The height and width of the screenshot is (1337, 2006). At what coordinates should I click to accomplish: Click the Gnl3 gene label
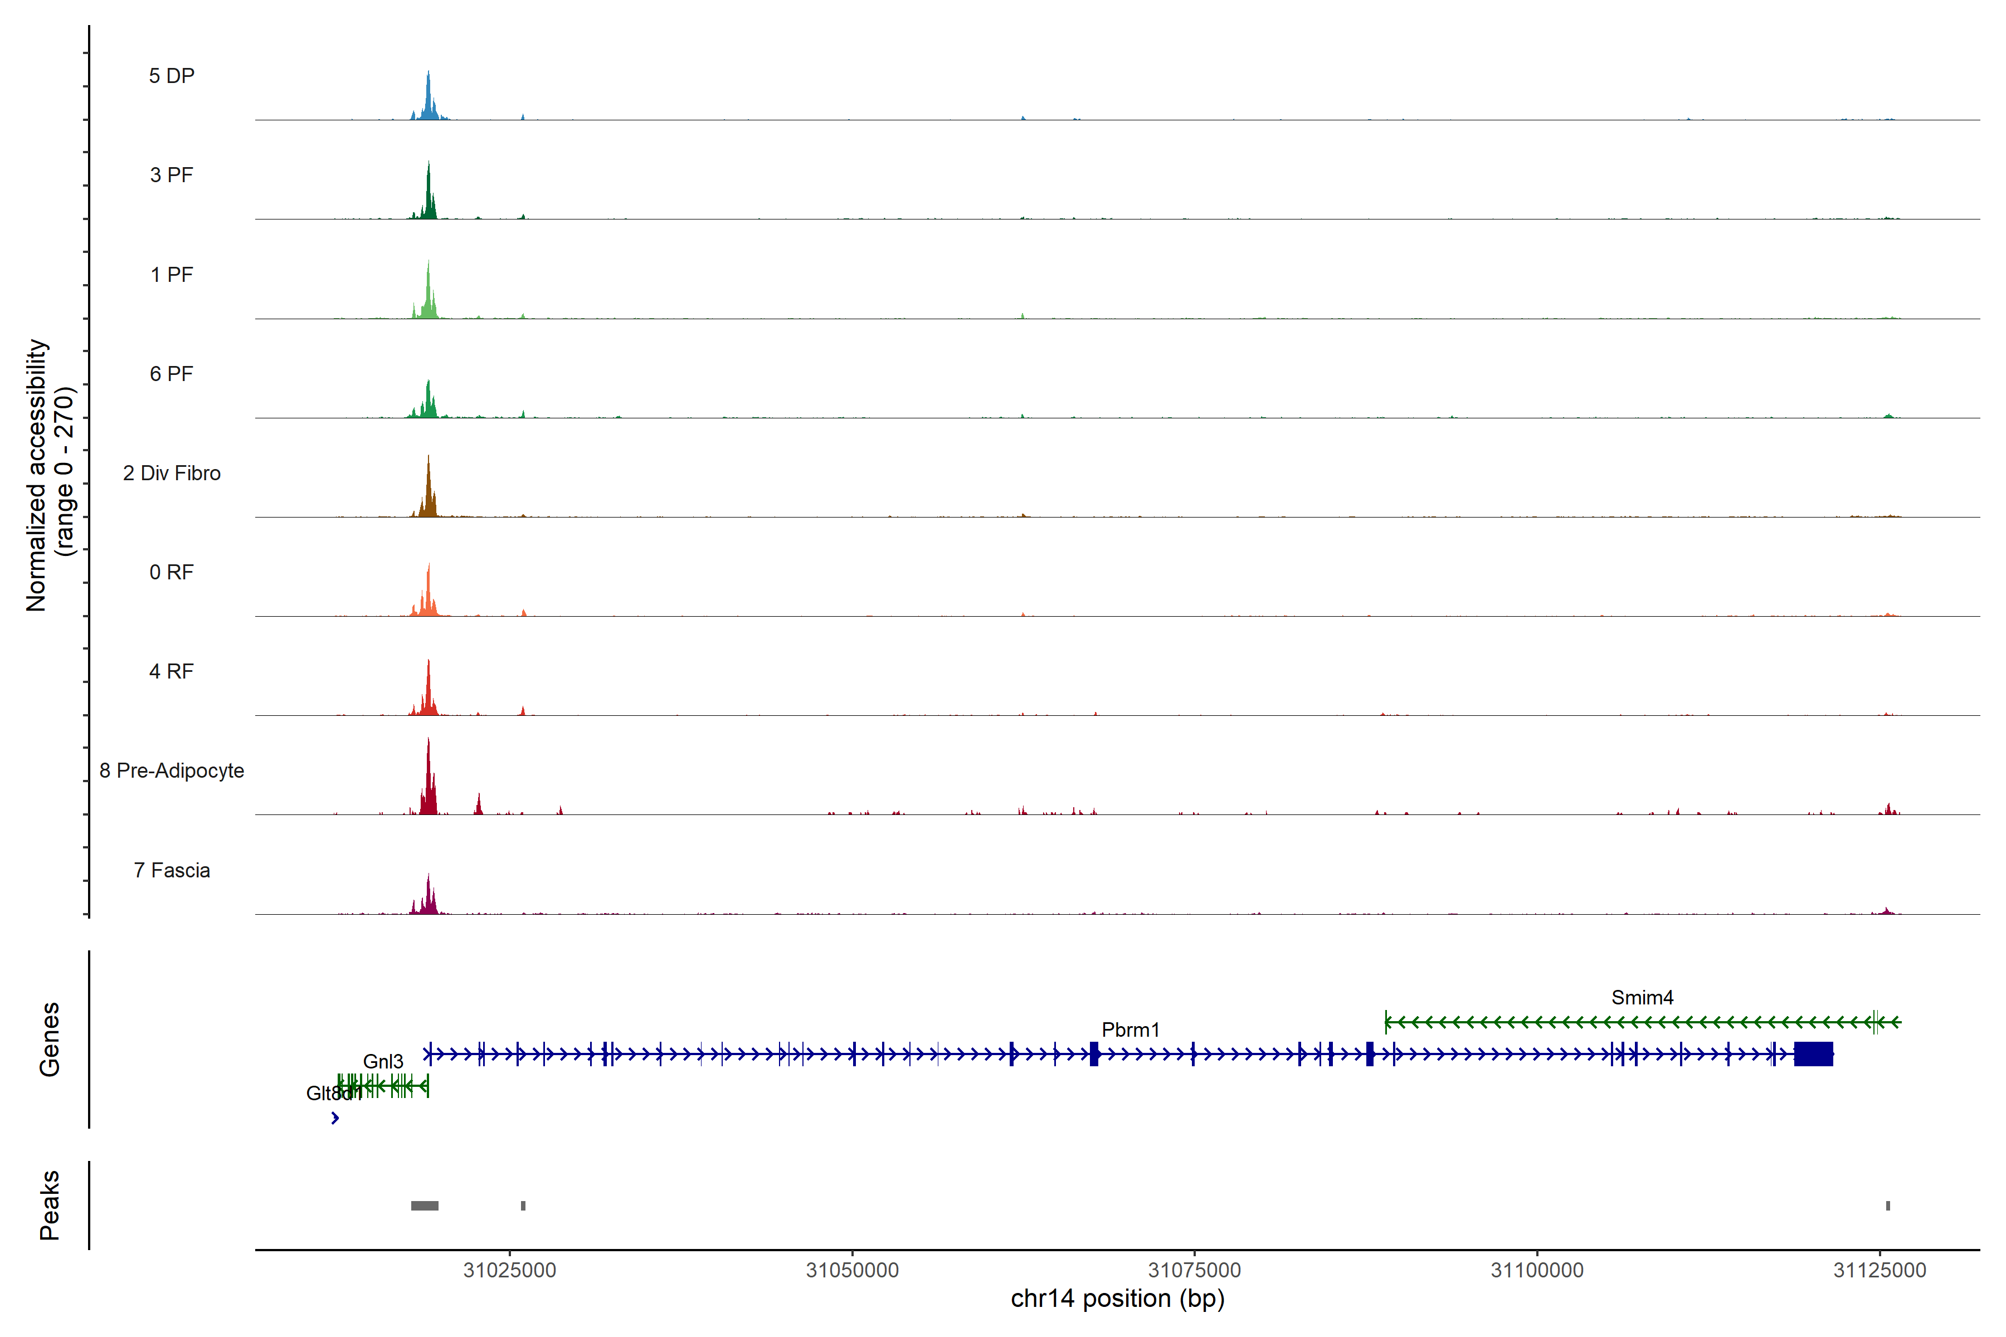[383, 1062]
